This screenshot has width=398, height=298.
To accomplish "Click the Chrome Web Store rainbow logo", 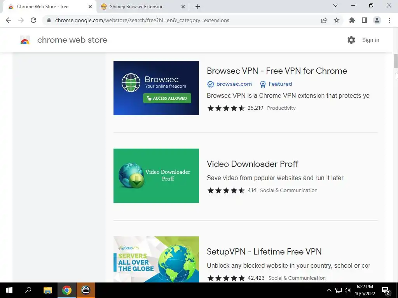I will click(x=25, y=40).
